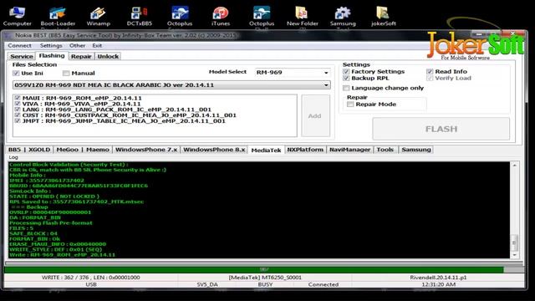Viewport: 535px width, 301px height.
Task: Click the Connected status cell
Action: 324,284
